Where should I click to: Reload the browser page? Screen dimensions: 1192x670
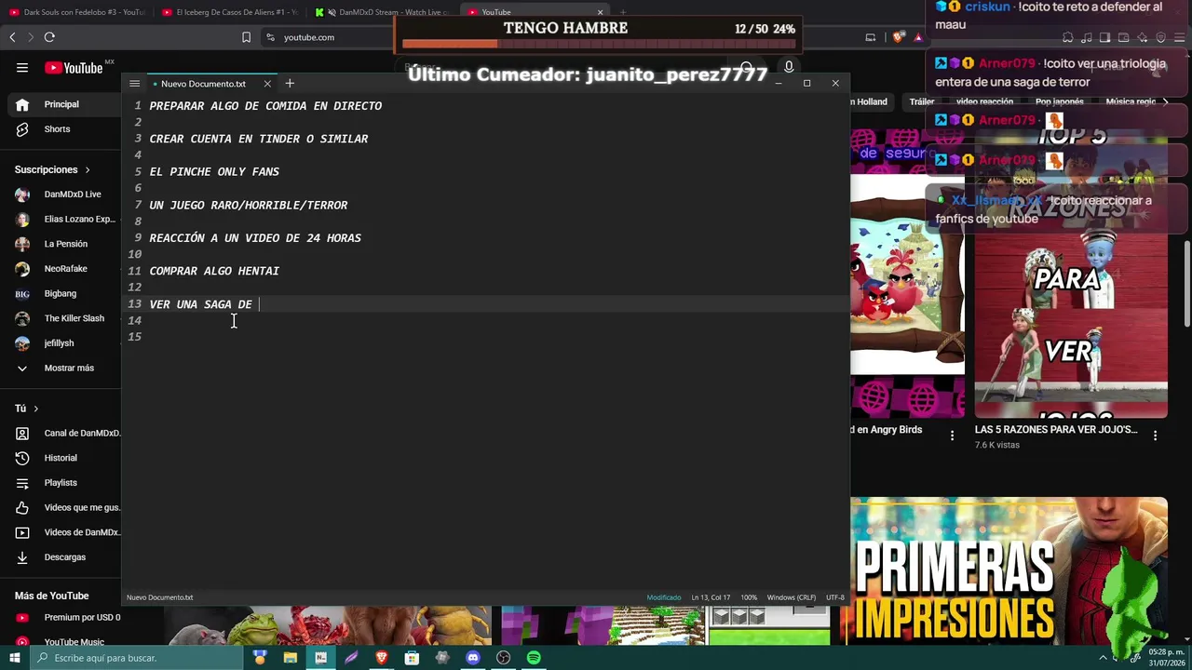click(x=49, y=37)
